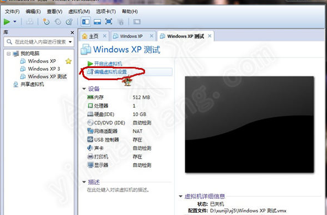This screenshot has height=215, width=327.
Task: Collapse the 设备 section
Action: [84, 89]
